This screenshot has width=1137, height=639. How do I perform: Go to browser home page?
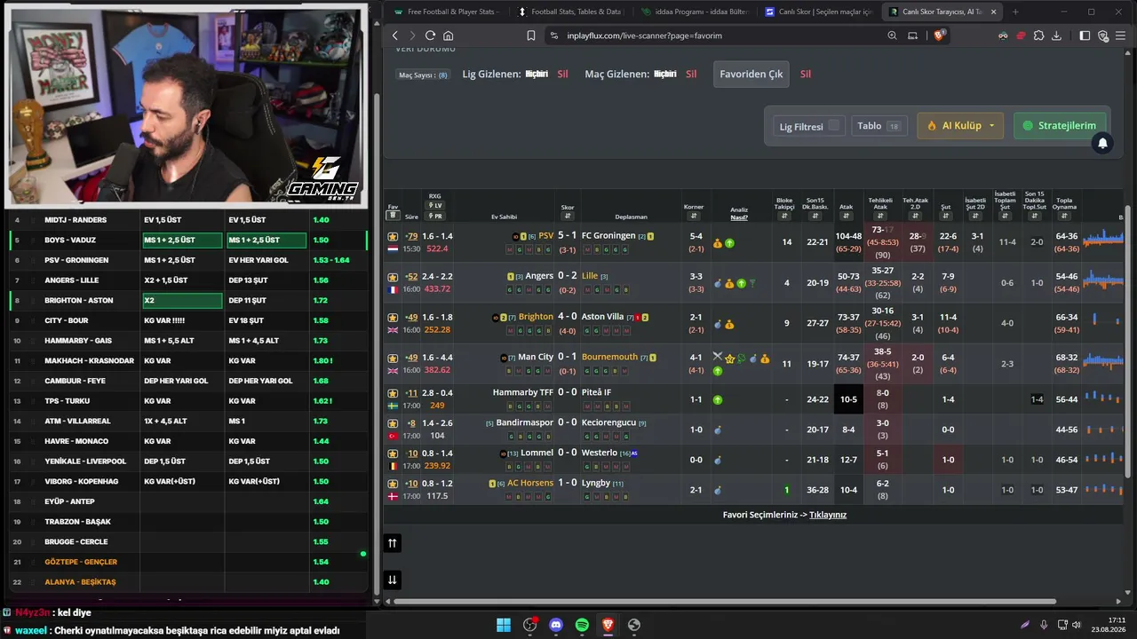point(448,35)
